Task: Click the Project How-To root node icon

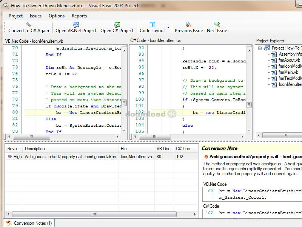Action: tap(267, 48)
